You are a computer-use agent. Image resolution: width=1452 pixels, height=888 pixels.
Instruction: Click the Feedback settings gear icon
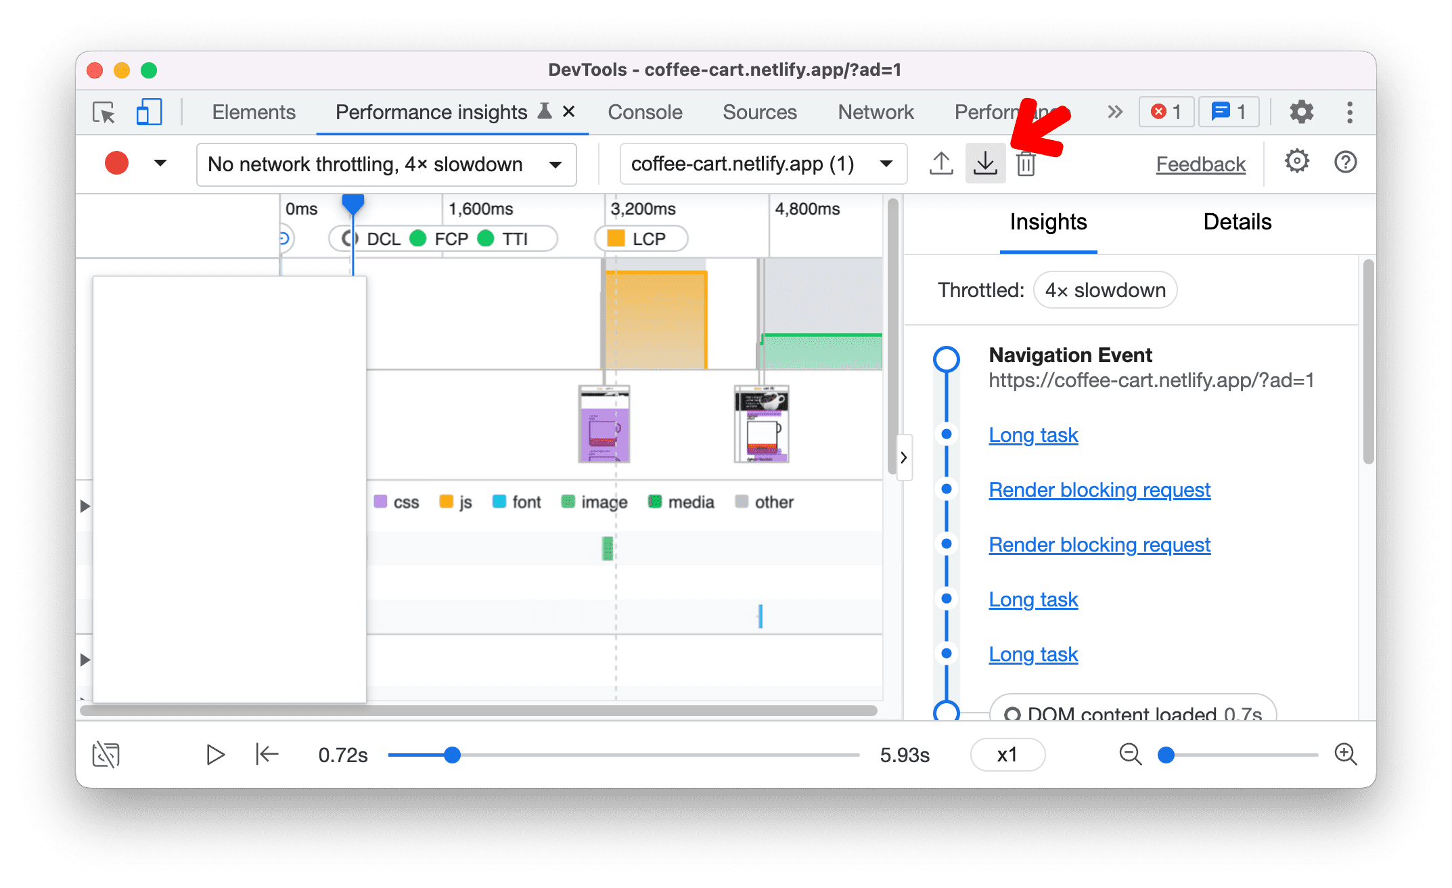(1296, 164)
